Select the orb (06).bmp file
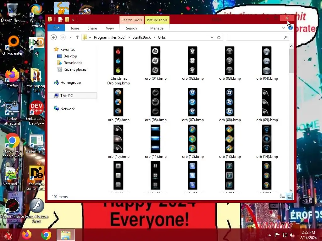Viewport: 322px width, 241px height. 155,105
